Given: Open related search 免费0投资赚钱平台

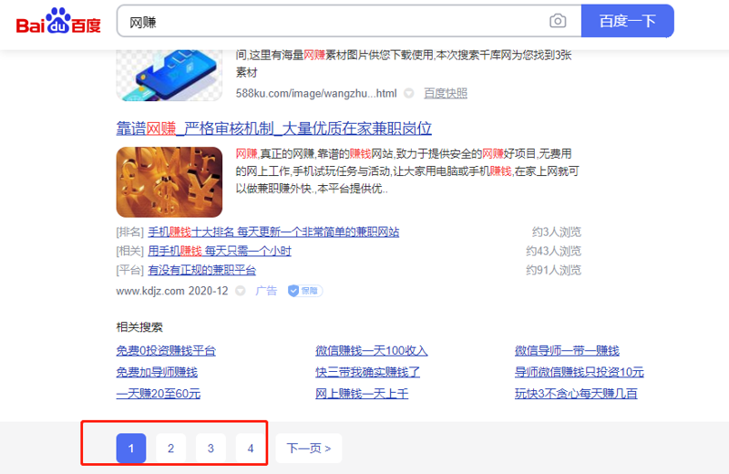Looking at the screenshot, I should point(166,351).
